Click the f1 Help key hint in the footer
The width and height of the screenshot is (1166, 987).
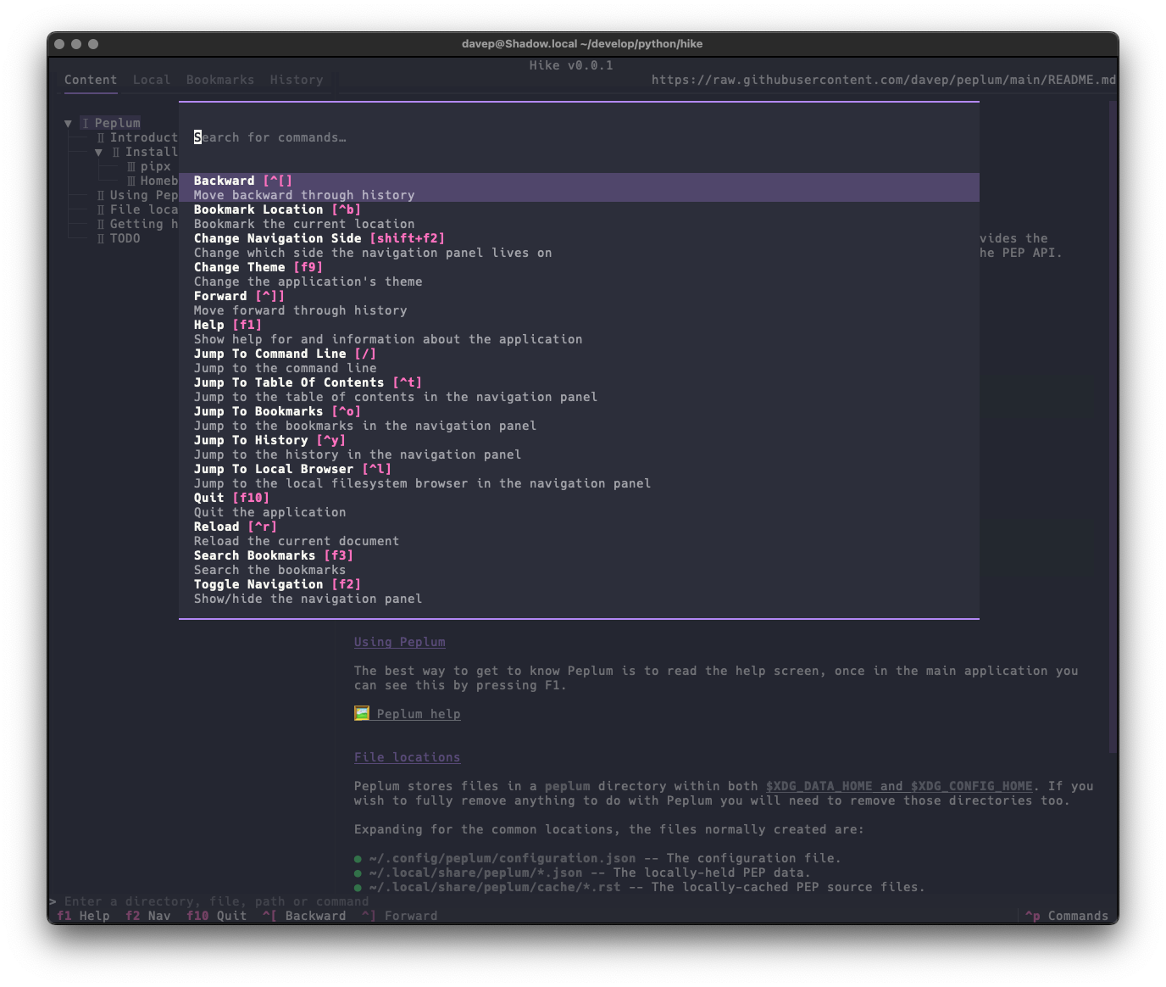click(x=82, y=916)
